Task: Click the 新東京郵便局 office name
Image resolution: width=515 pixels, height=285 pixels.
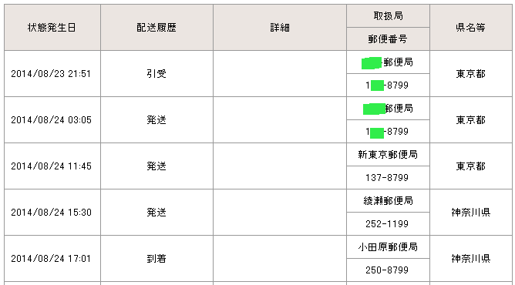Action: [x=388, y=155]
